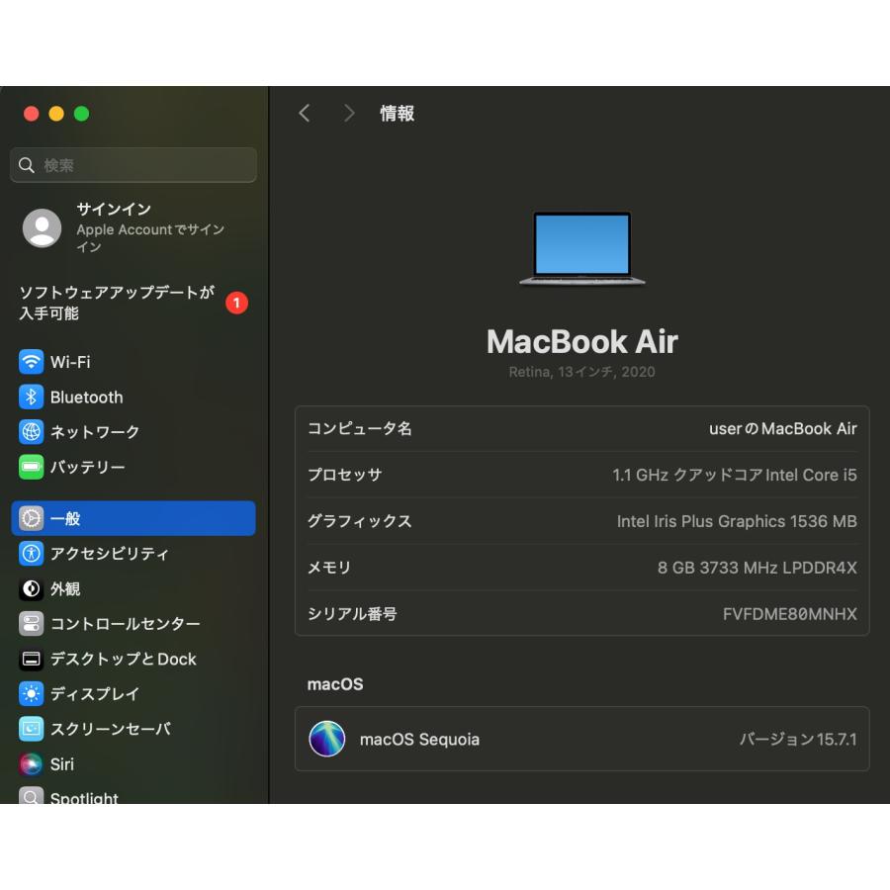Click inside the 検索 search field

[133, 165]
